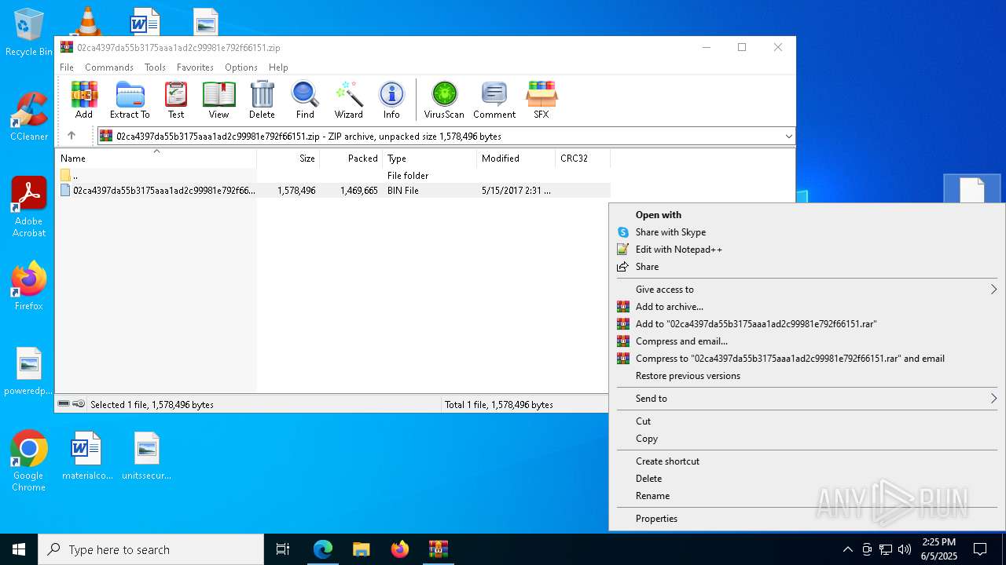Choose 'Compress and email...'

[x=806, y=341]
